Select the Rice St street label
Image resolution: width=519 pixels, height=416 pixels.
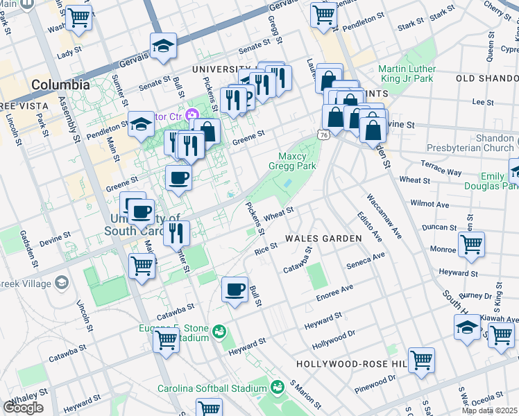266,249
